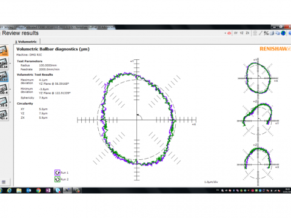Image resolution: width=291 pixels, height=218 pixels.
Task: Toggle Run 1 trace visibility in legend
Action: [58, 173]
